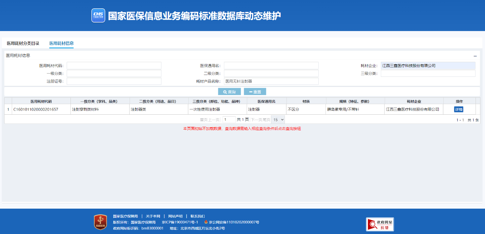Select code cell C1601011020000201657

[x=41, y=109]
